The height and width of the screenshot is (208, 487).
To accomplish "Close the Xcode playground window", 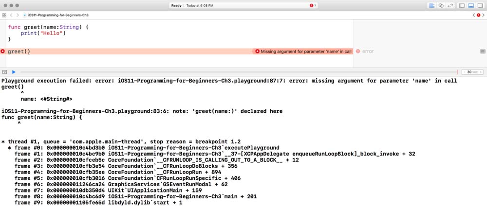I will pyautogui.click(x=5, y=5).
